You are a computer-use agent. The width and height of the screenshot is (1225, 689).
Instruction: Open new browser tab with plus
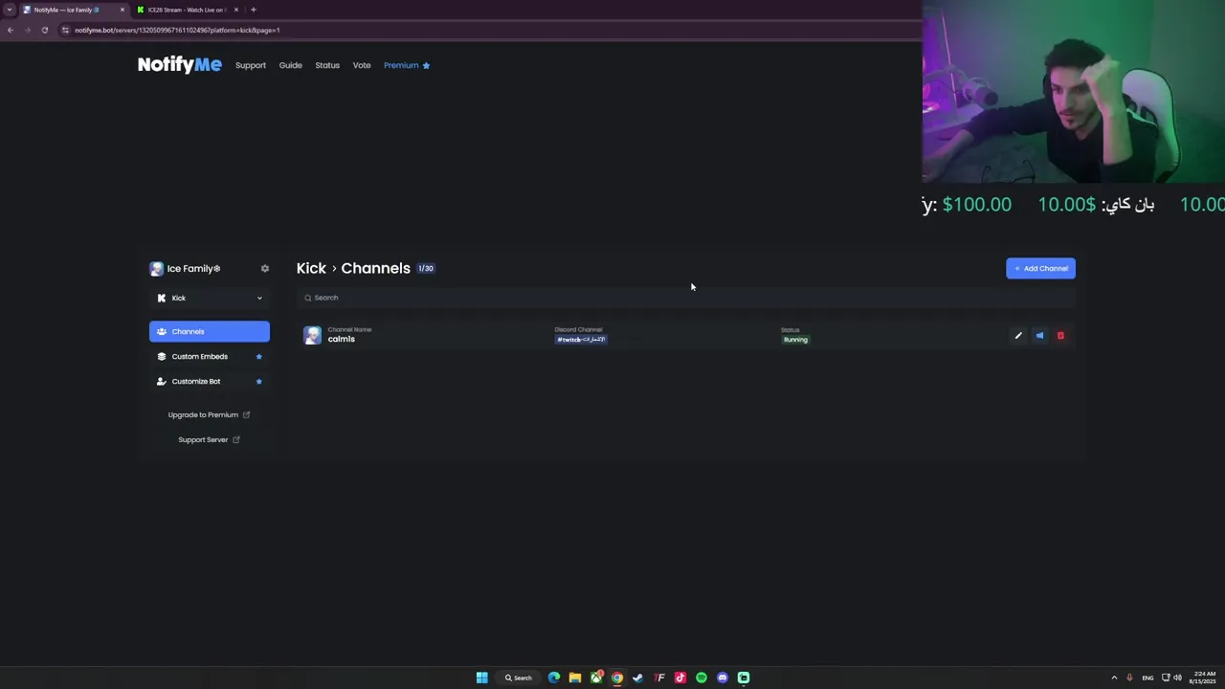(253, 10)
